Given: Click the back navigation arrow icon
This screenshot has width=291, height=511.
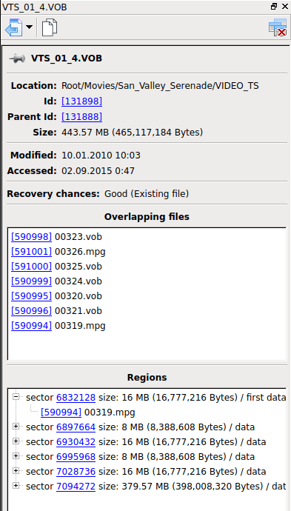Looking at the screenshot, I should pos(13,27).
